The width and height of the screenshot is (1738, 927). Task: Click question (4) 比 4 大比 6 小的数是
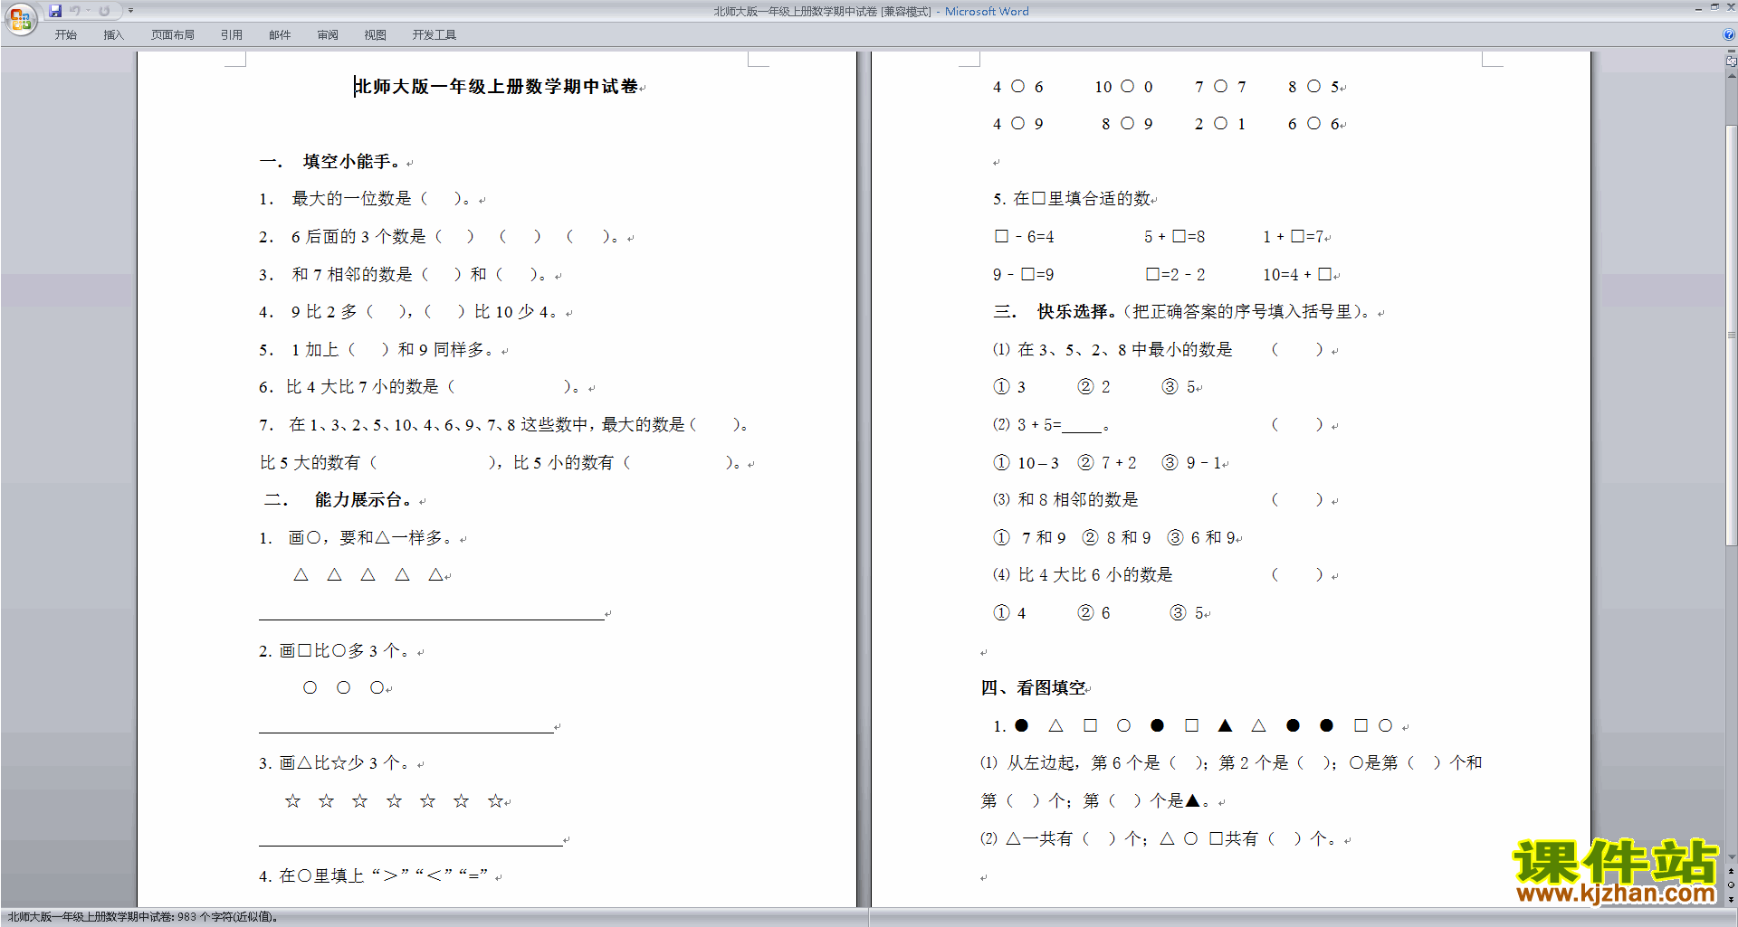(1083, 575)
